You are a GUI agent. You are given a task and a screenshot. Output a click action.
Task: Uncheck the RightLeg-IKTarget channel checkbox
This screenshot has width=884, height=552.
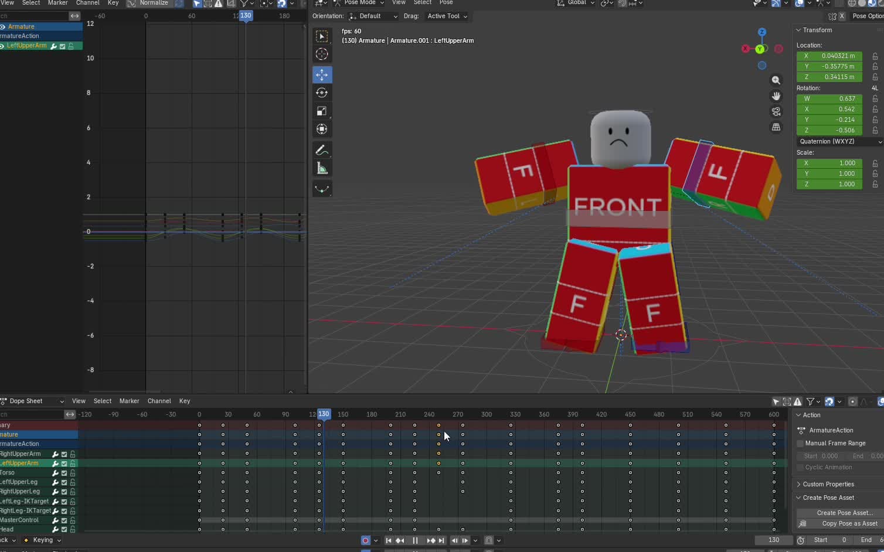click(x=64, y=511)
